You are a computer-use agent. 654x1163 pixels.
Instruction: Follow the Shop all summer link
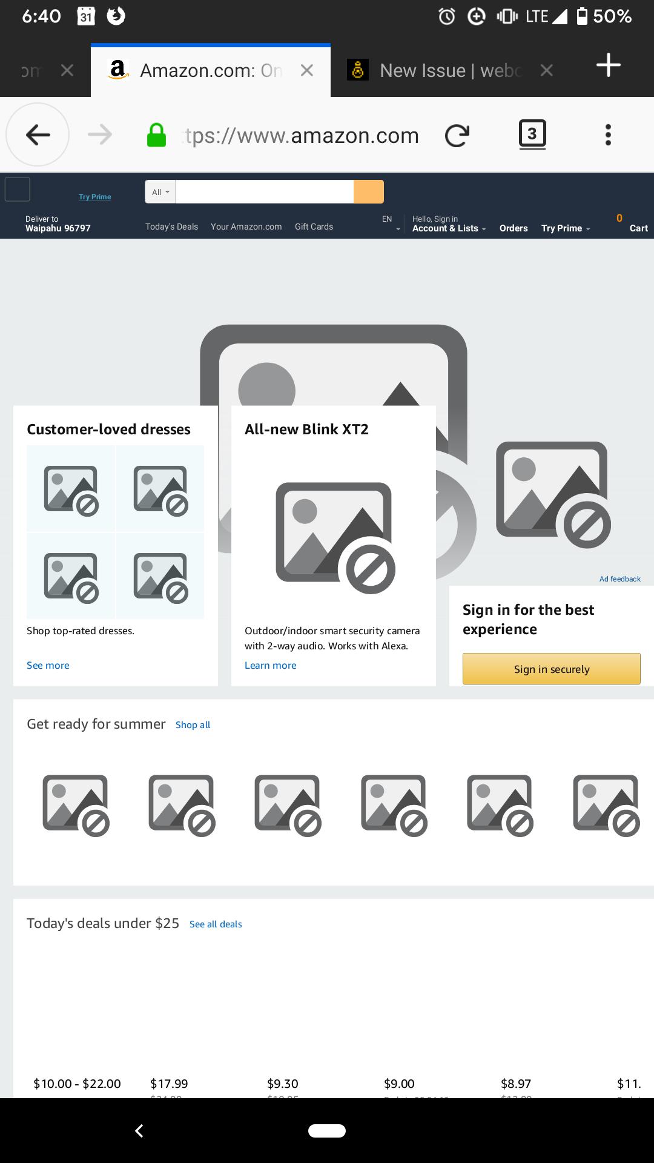click(x=193, y=724)
